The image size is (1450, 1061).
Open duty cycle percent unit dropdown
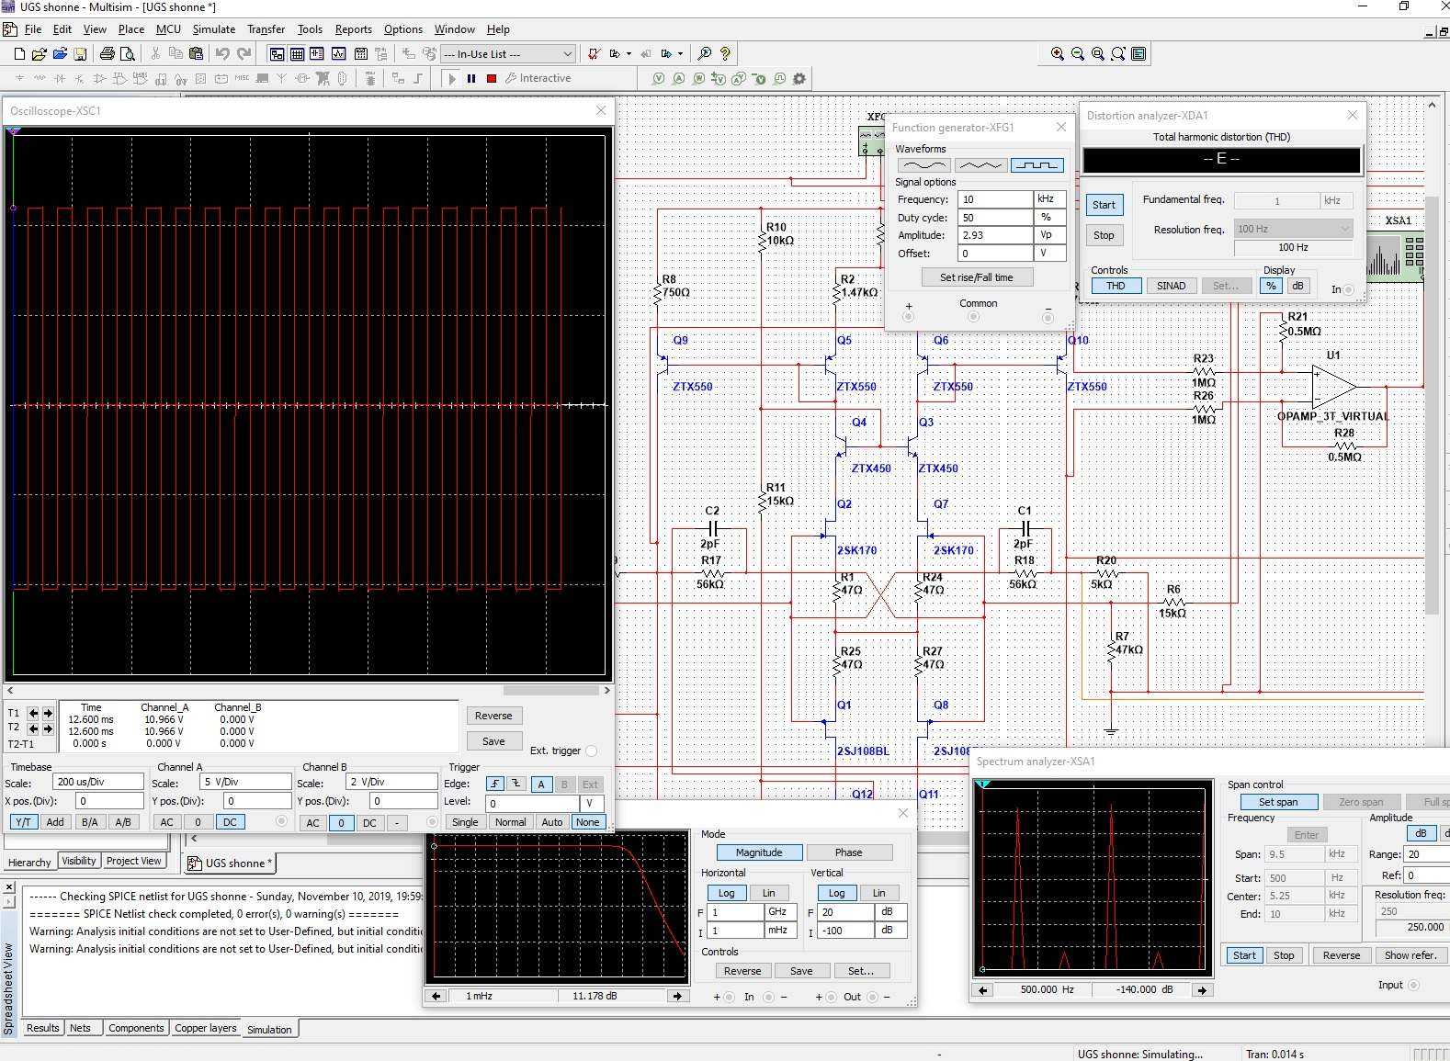[x=1050, y=218]
